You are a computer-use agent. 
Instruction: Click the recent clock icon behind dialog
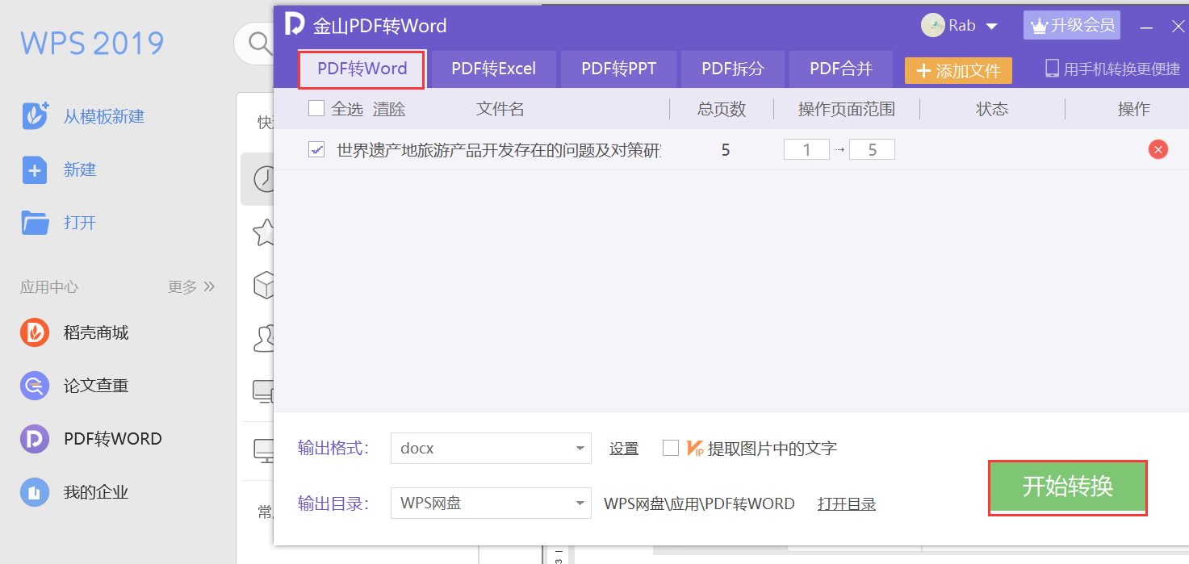tap(263, 179)
